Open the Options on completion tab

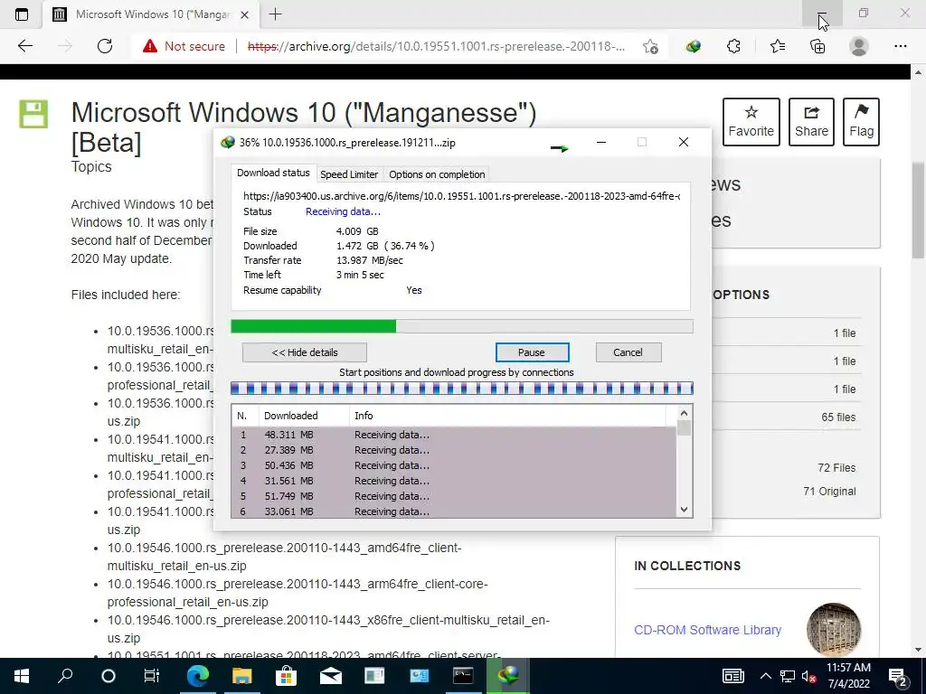[x=437, y=174]
